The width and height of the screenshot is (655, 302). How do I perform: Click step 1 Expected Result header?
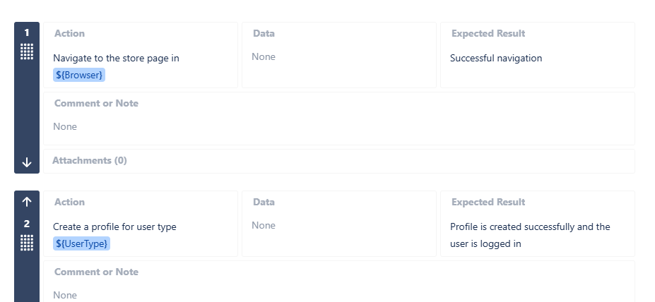pyautogui.click(x=488, y=33)
